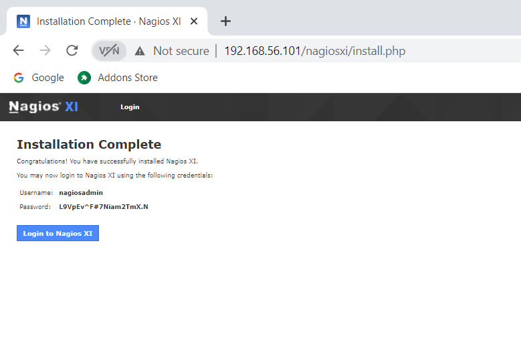The image size is (521, 347).
Task: Select the nagiosadmin username text
Action: point(81,193)
